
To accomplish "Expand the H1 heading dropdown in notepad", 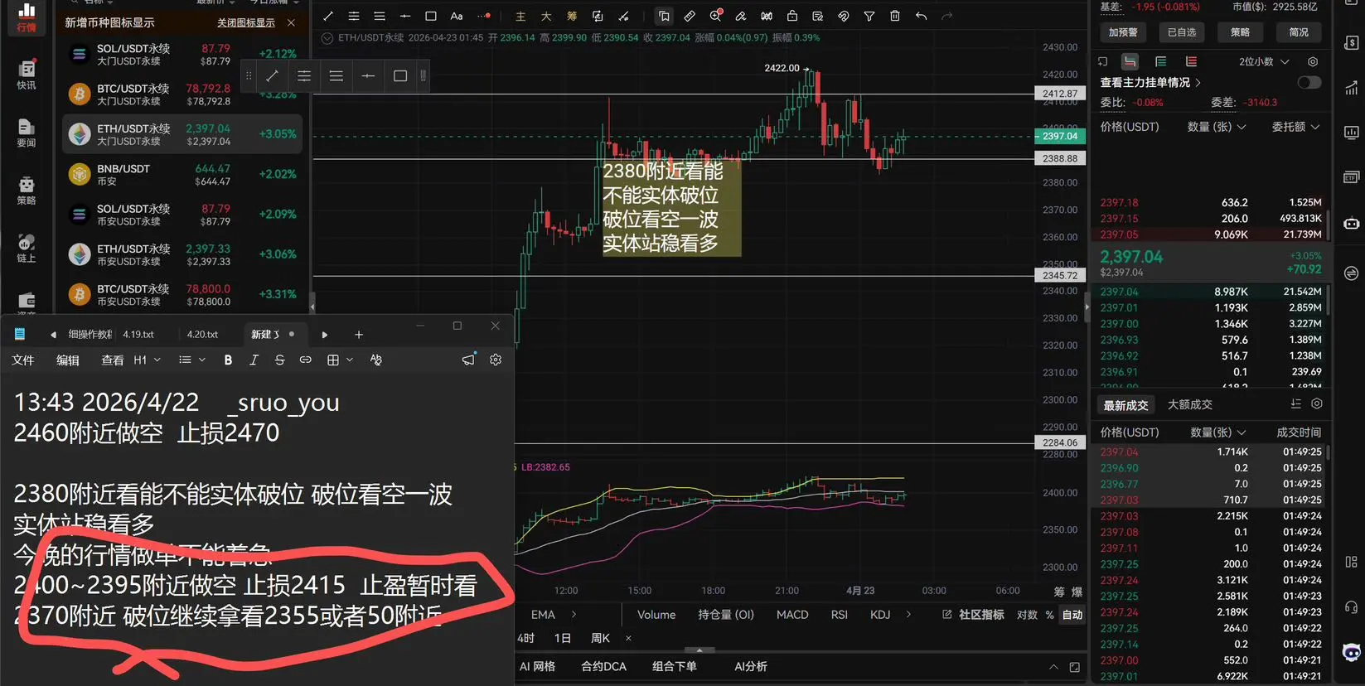I will (148, 360).
